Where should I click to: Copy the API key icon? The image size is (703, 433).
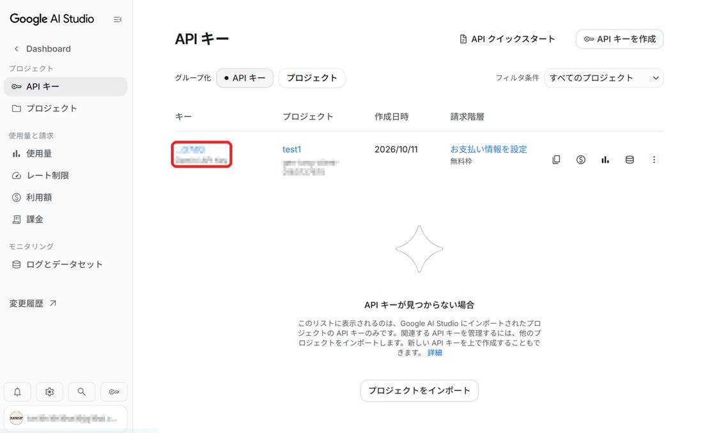(557, 160)
